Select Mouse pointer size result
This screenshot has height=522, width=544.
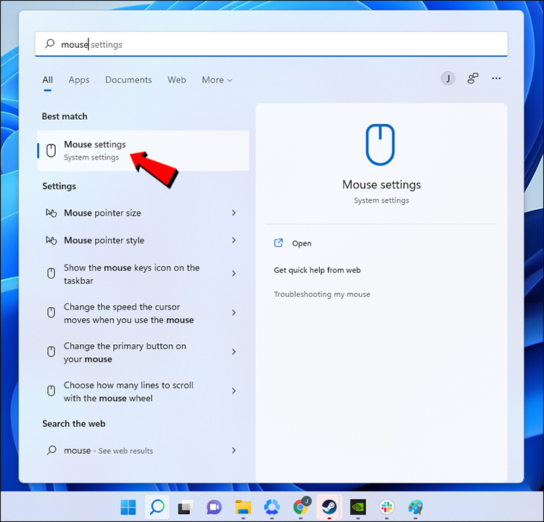(x=141, y=213)
